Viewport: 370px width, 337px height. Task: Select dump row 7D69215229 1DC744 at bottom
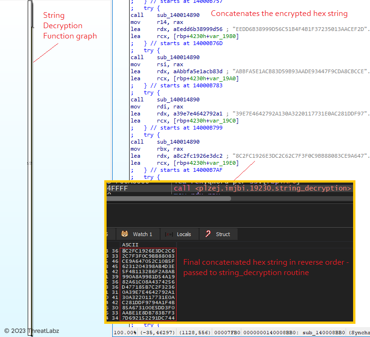tap(148, 318)
